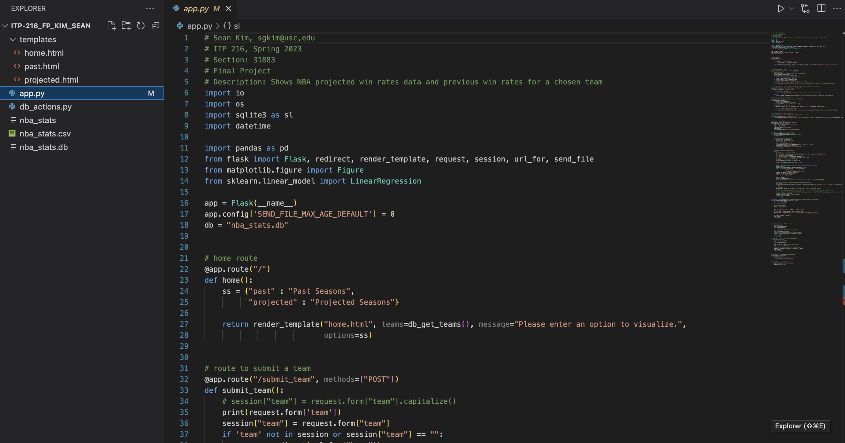Screen dimensions: 845x443
Task: Click the app.py breadcrumb segment
Action: (199, 26)
